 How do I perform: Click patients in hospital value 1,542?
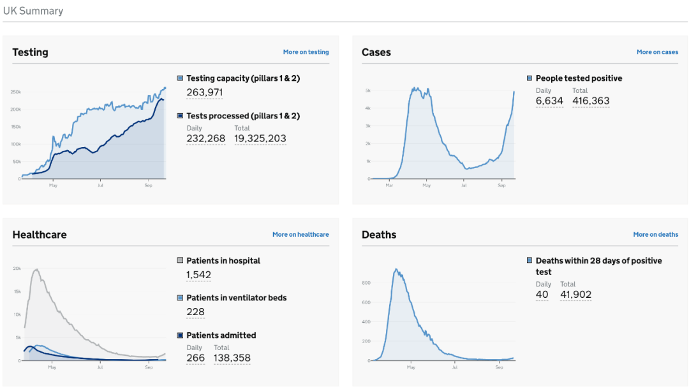tap(198, 275)
